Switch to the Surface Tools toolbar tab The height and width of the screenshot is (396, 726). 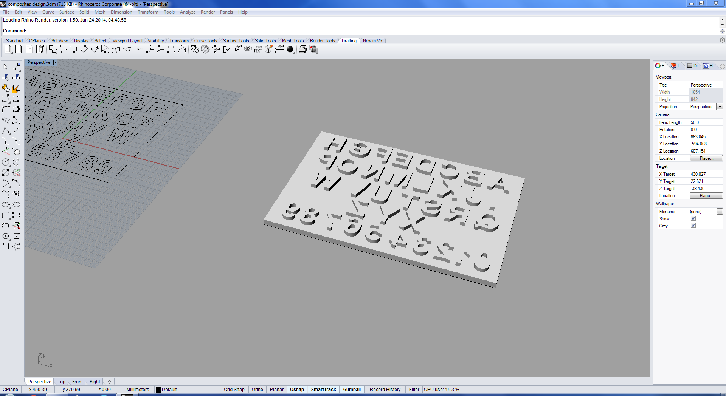(236, 41)
